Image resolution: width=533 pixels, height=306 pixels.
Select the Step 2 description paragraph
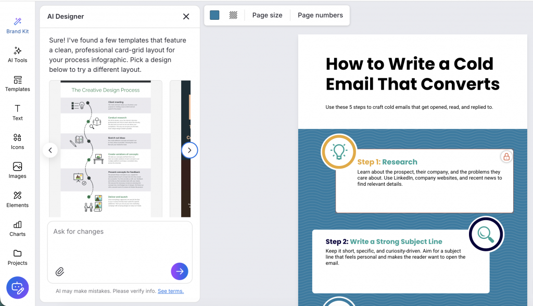point(396,257)
